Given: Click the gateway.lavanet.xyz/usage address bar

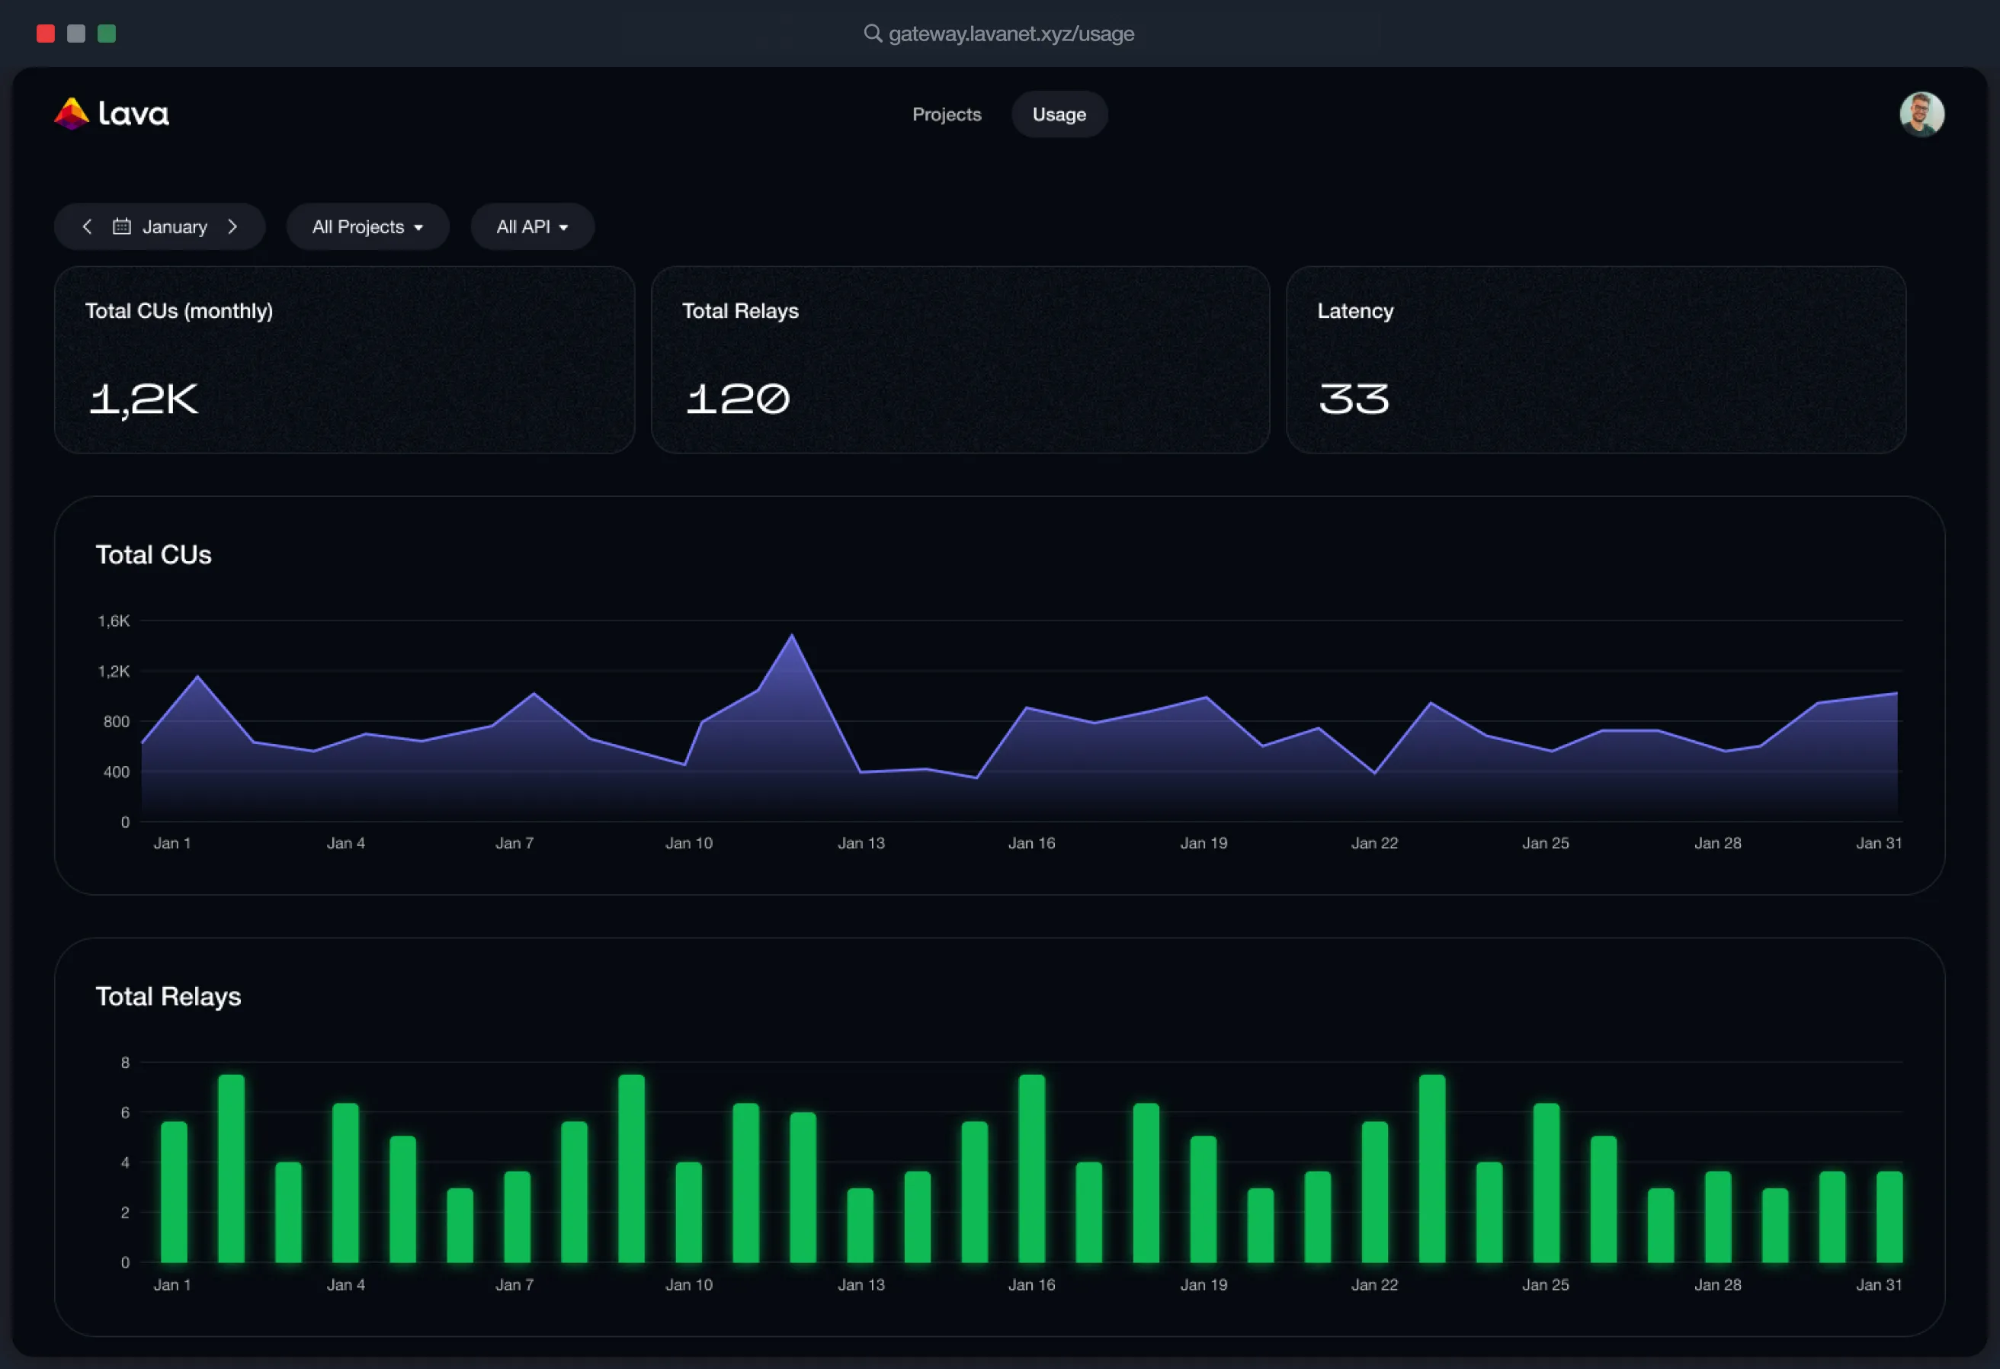Looking at the screenshot, I should click(x=1011, y=34).
